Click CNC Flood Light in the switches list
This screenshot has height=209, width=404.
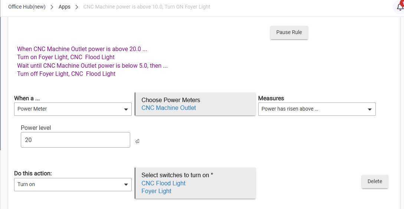[x=163, y=183]
